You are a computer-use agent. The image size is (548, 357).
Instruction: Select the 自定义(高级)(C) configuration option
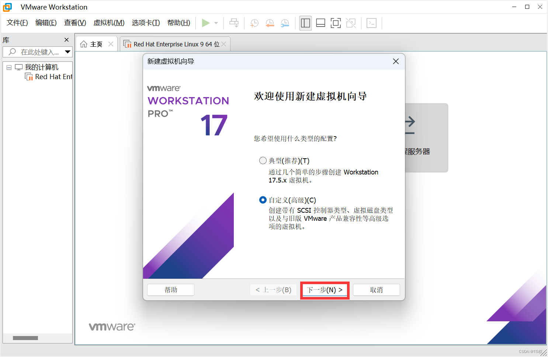263,200
